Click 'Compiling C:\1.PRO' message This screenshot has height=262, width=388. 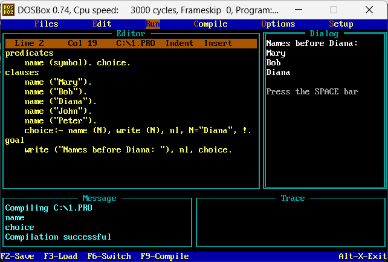point(48,208)
